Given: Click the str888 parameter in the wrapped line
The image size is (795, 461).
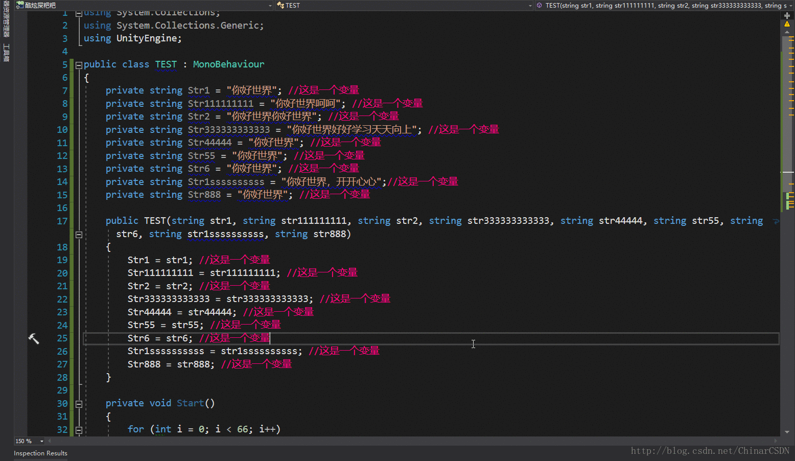Looking at the screenshot, I should [x=330, y=234].
